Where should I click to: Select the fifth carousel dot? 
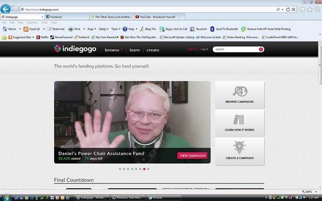136,169
